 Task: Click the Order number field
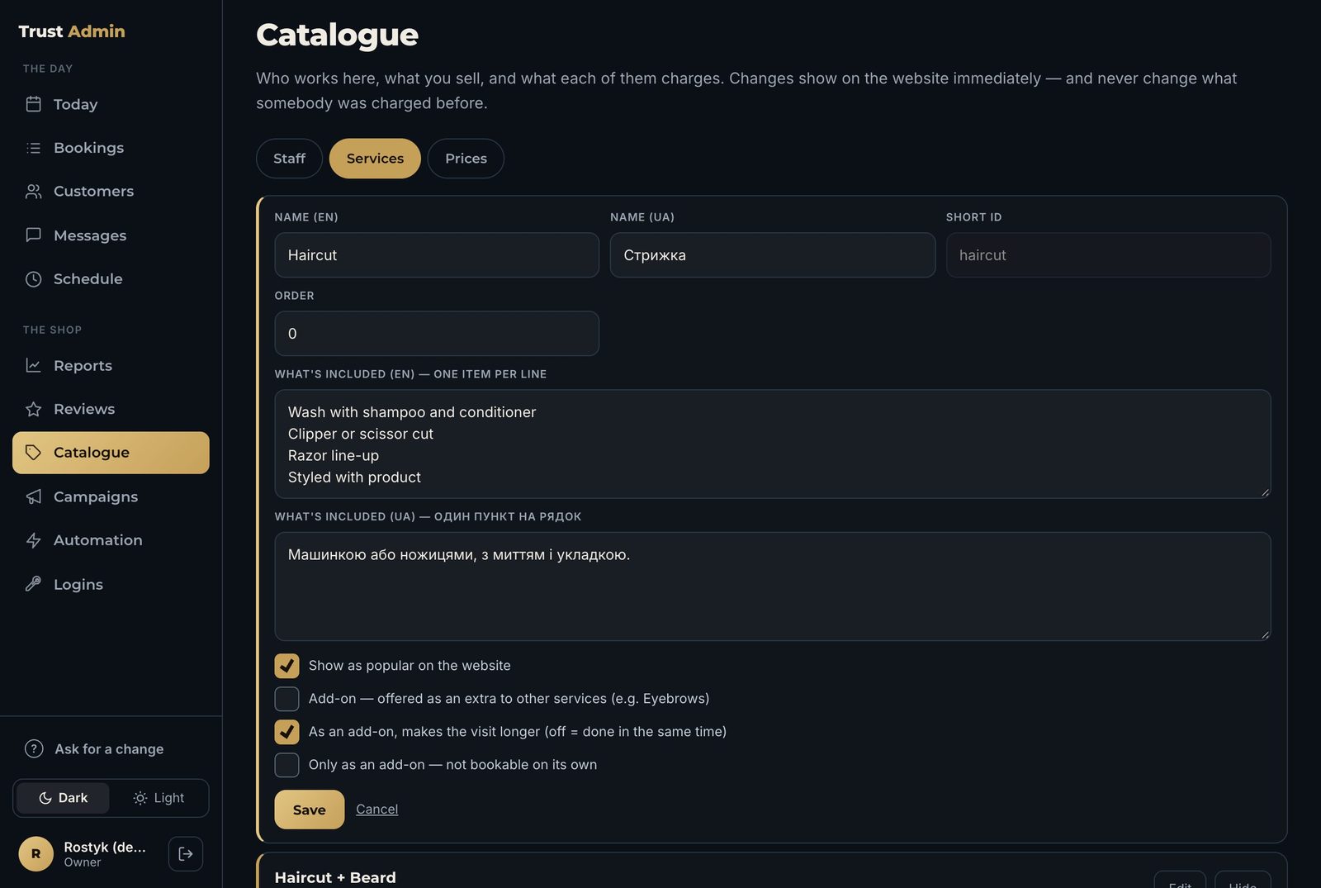(437, 334)
